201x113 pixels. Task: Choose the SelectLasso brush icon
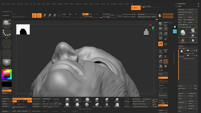(127, 105)
